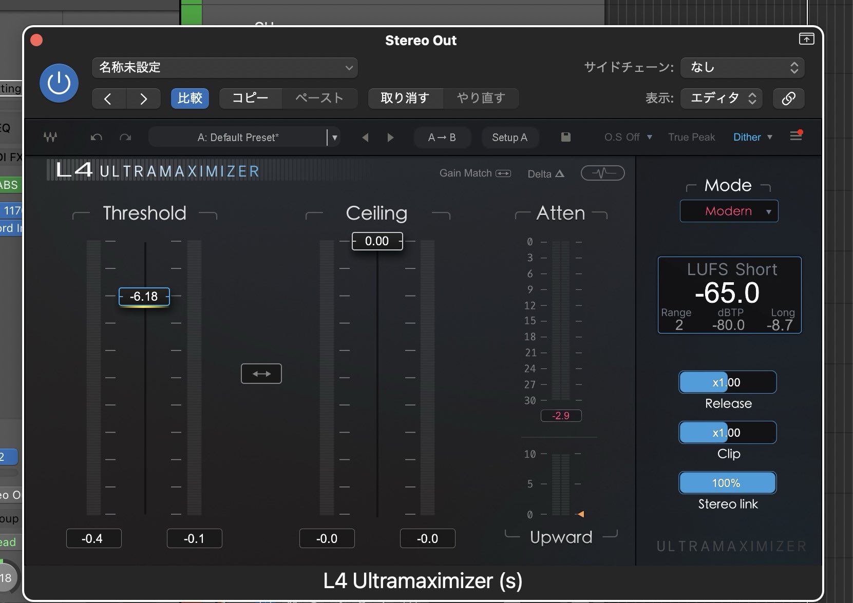Open the hamburger menu with red dot
The width and height of the screenshot is (853, 603).
point(796,136)
